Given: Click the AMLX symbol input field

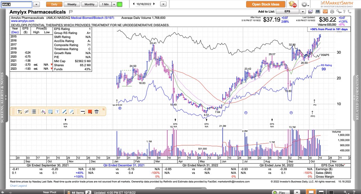Looking at the screenshot, I should pyautogui.click(x=16, y=5).
